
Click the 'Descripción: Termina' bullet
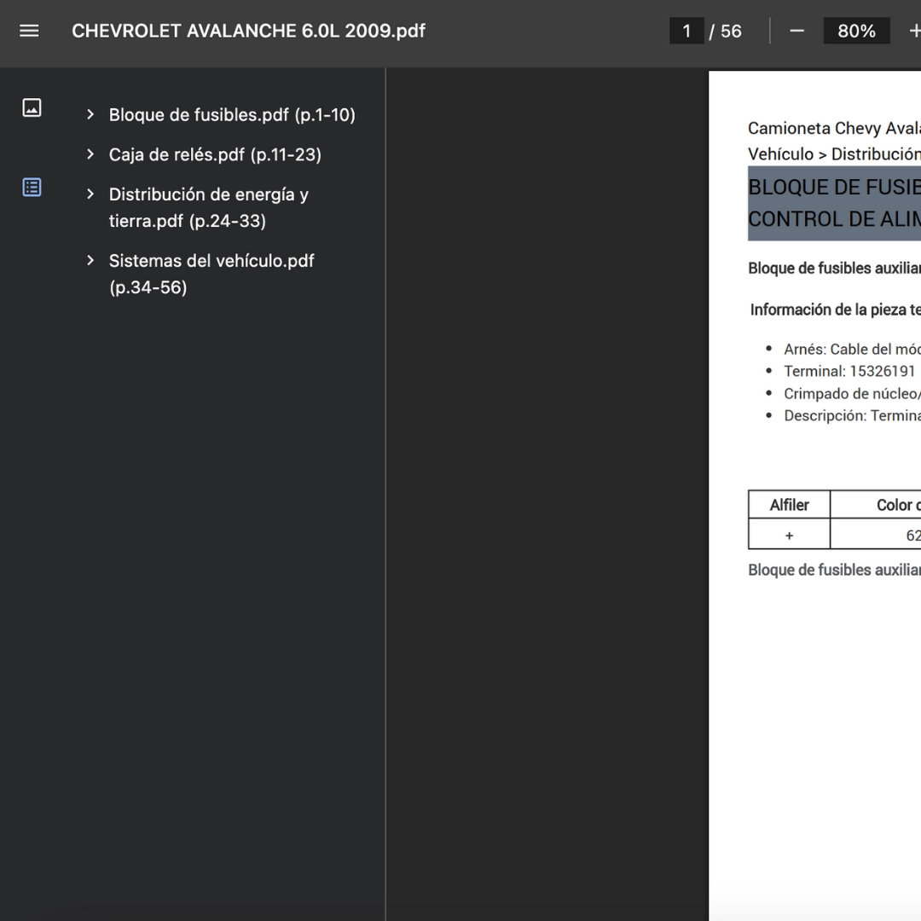pos(852,416)
